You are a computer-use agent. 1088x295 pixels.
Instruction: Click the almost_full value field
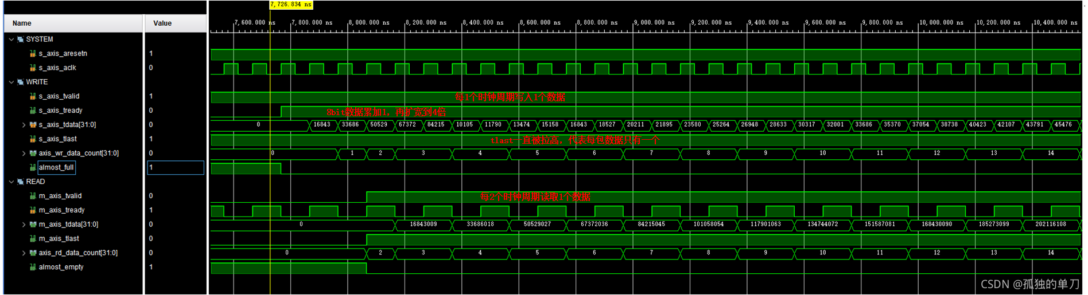click(x=176, y=167)
